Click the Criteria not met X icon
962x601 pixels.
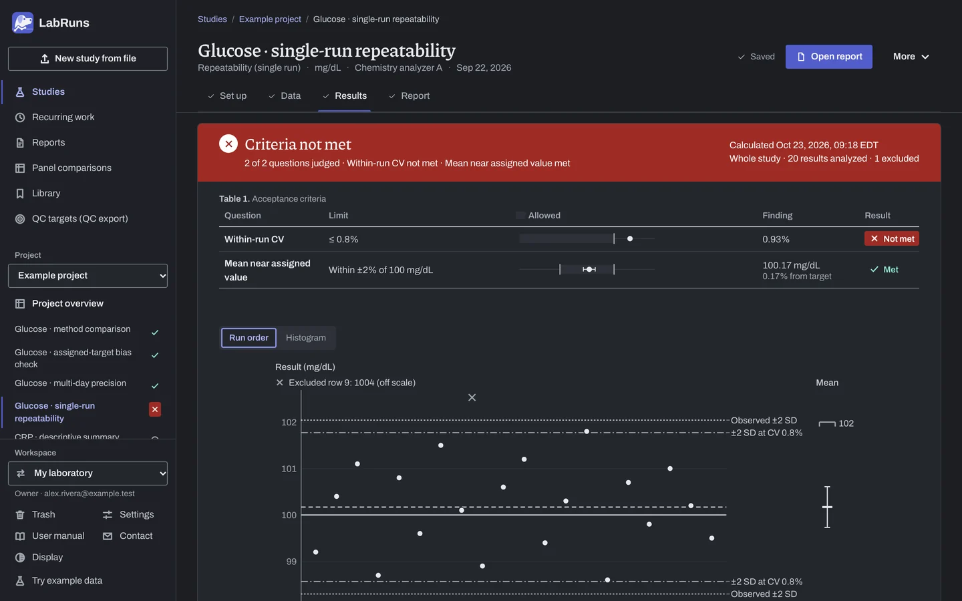point(228,144)
